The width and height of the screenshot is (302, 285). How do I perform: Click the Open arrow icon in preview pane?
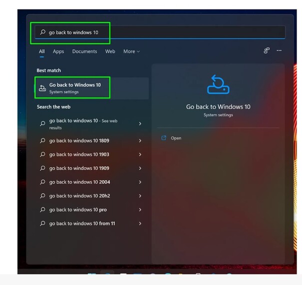(164, 138)
